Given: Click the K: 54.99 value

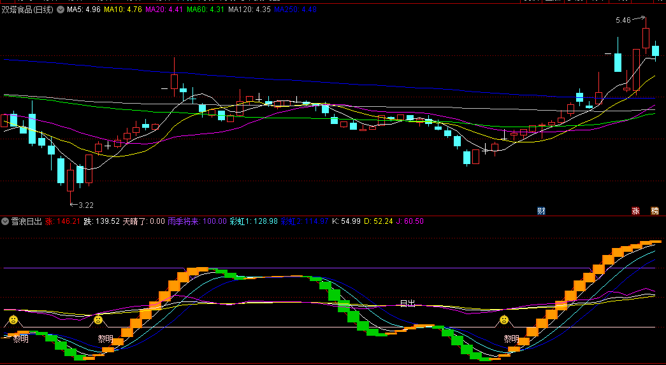Looking at the screenshot, I should point(346,221).
